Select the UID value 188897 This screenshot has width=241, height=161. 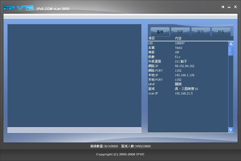(180, 43)
